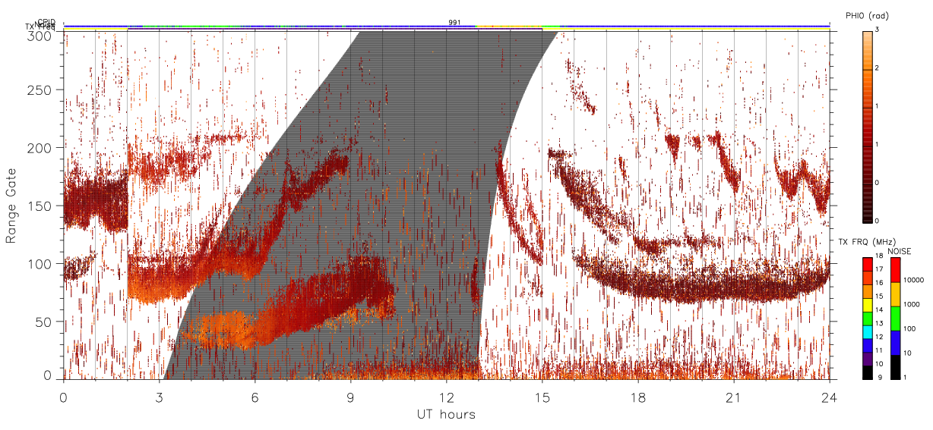Screen dimensions: 933x430
Task: Click the 3 tick on the UT hours axis
Action: pyautogui.click(x=160, y=397)
